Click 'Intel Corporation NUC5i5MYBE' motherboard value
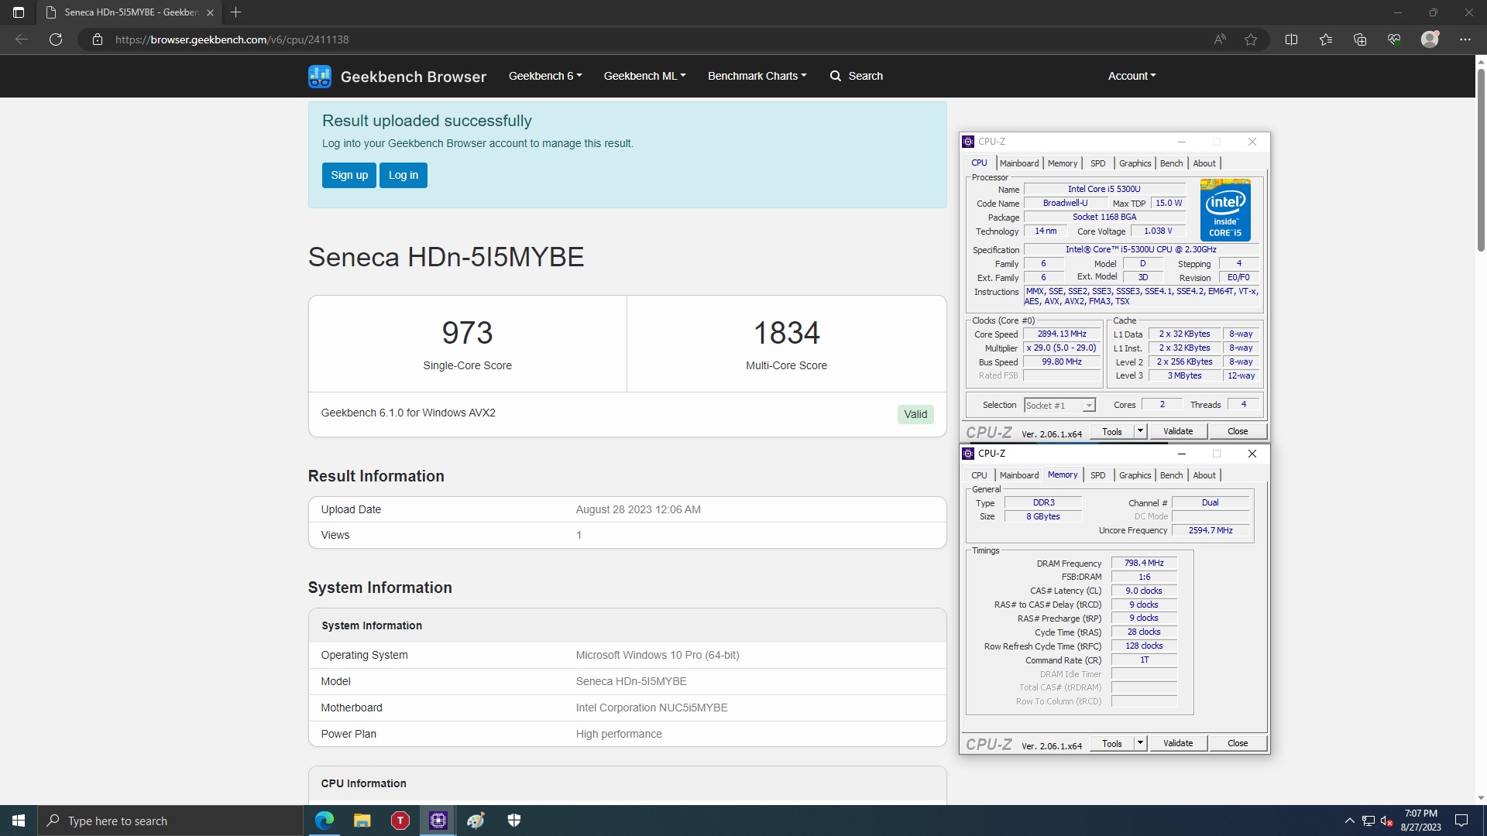The height and width of the screenshot is (836, 1487). 651,708
